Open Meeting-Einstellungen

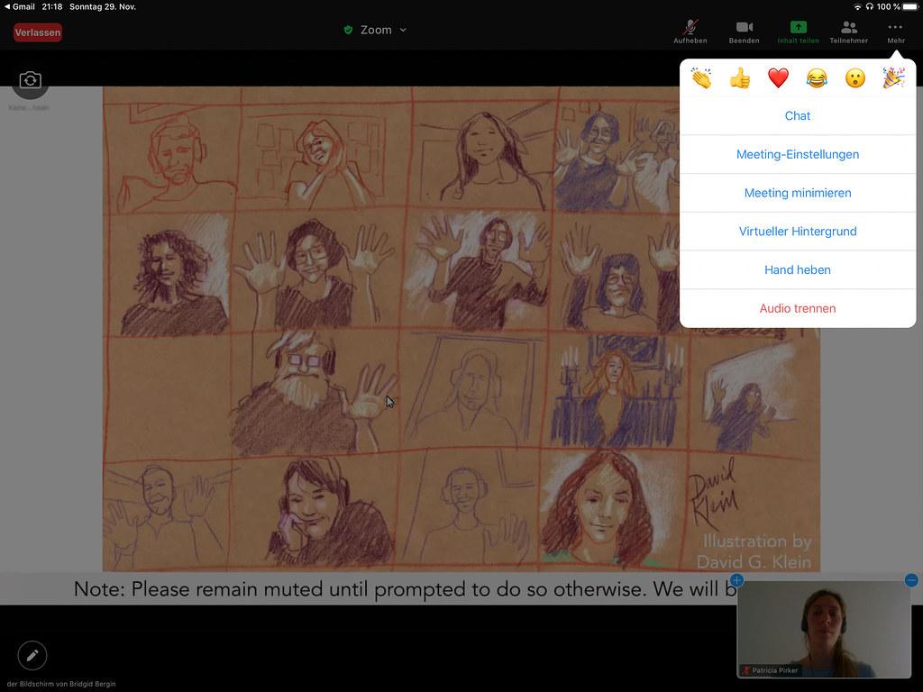click(x=798, y=154)
